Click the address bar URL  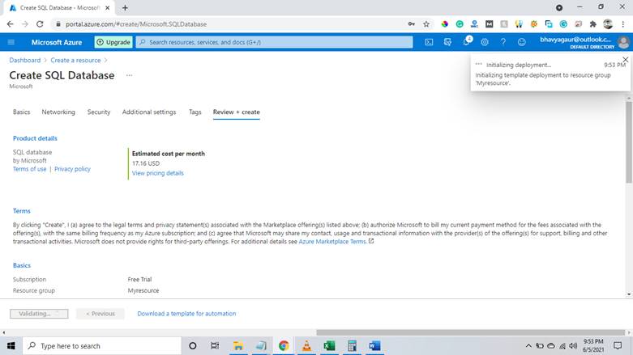coord(136,24)
